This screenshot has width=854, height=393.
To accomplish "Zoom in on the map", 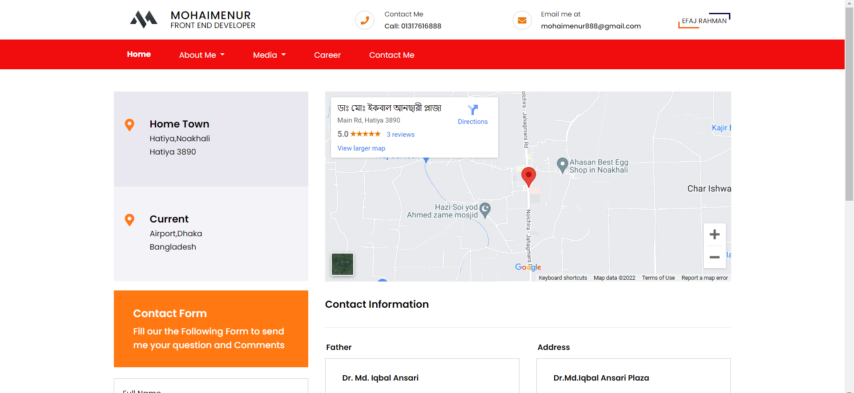I will coord(714,234).
